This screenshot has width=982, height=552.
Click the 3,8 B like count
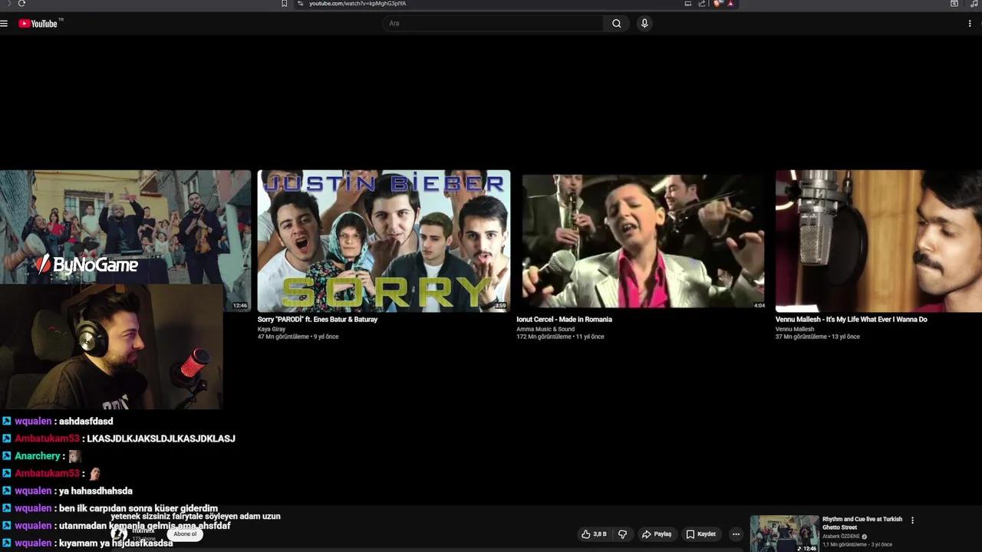[600, 534]
